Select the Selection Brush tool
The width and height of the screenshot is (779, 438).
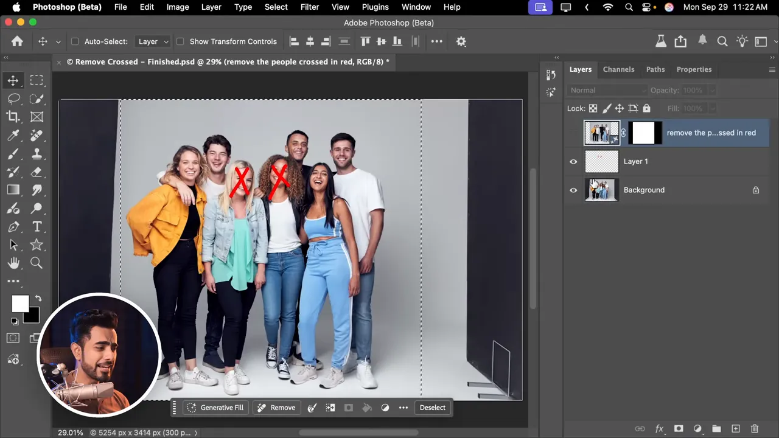[x=37, y=99]
